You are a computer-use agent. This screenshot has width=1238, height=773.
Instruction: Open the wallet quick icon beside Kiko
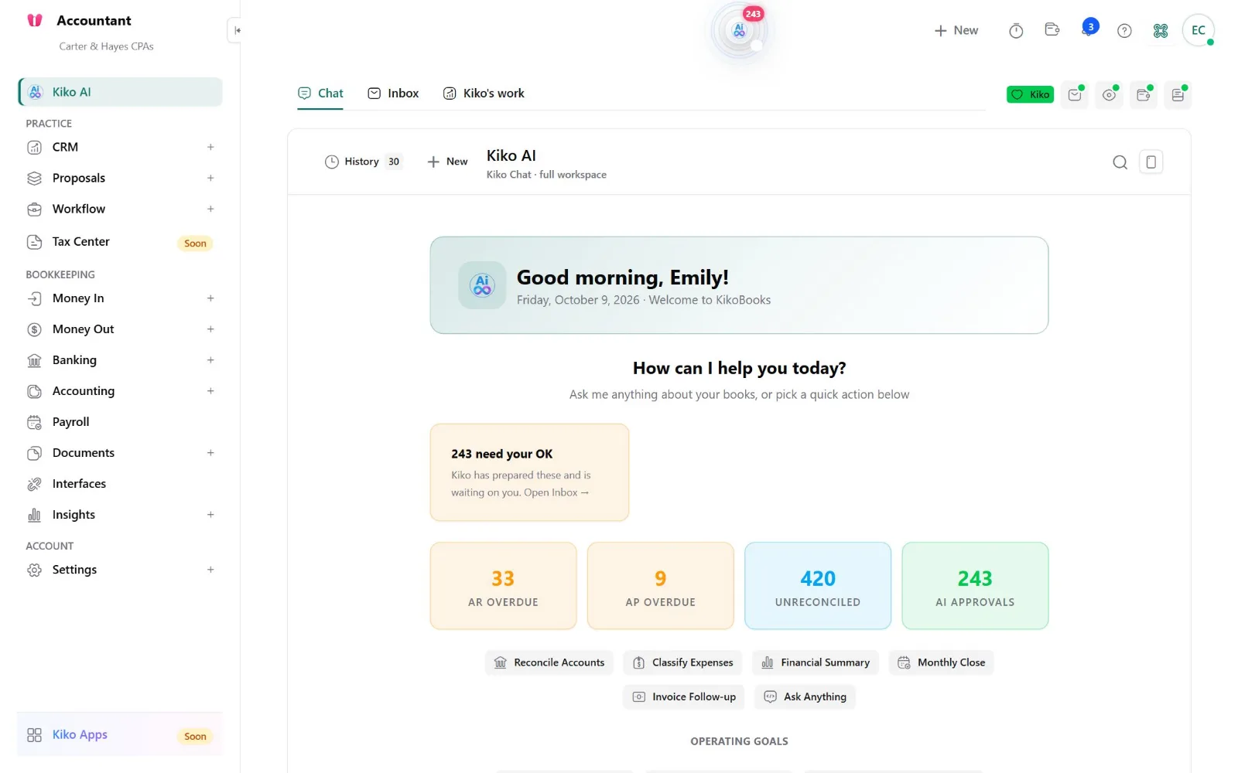[x=1144, y=94]
